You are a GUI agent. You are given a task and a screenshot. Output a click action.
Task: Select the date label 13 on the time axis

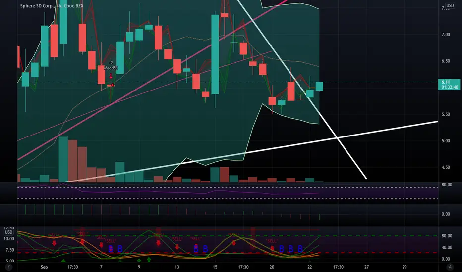(177, 267)
